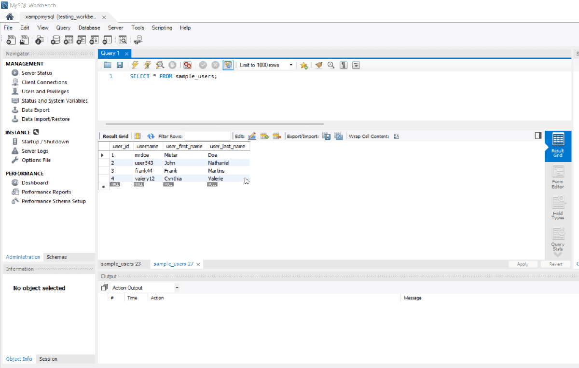The width and height of the screenshot is (579, 368).
Task: Open the Action Output dropdown
Action: pyautogui.click(x=176, y=288)
